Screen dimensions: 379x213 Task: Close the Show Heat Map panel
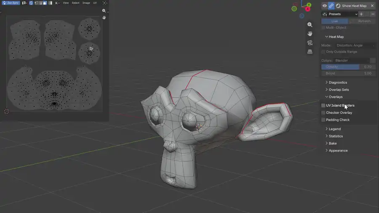(x=372, y=6)
